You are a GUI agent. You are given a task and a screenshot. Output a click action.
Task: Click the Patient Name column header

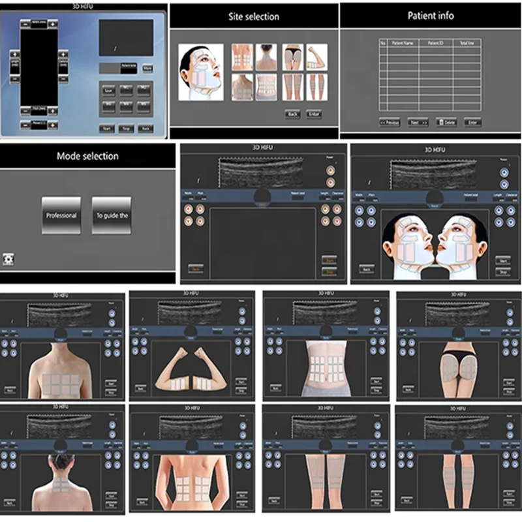click(x=403, y=43)
